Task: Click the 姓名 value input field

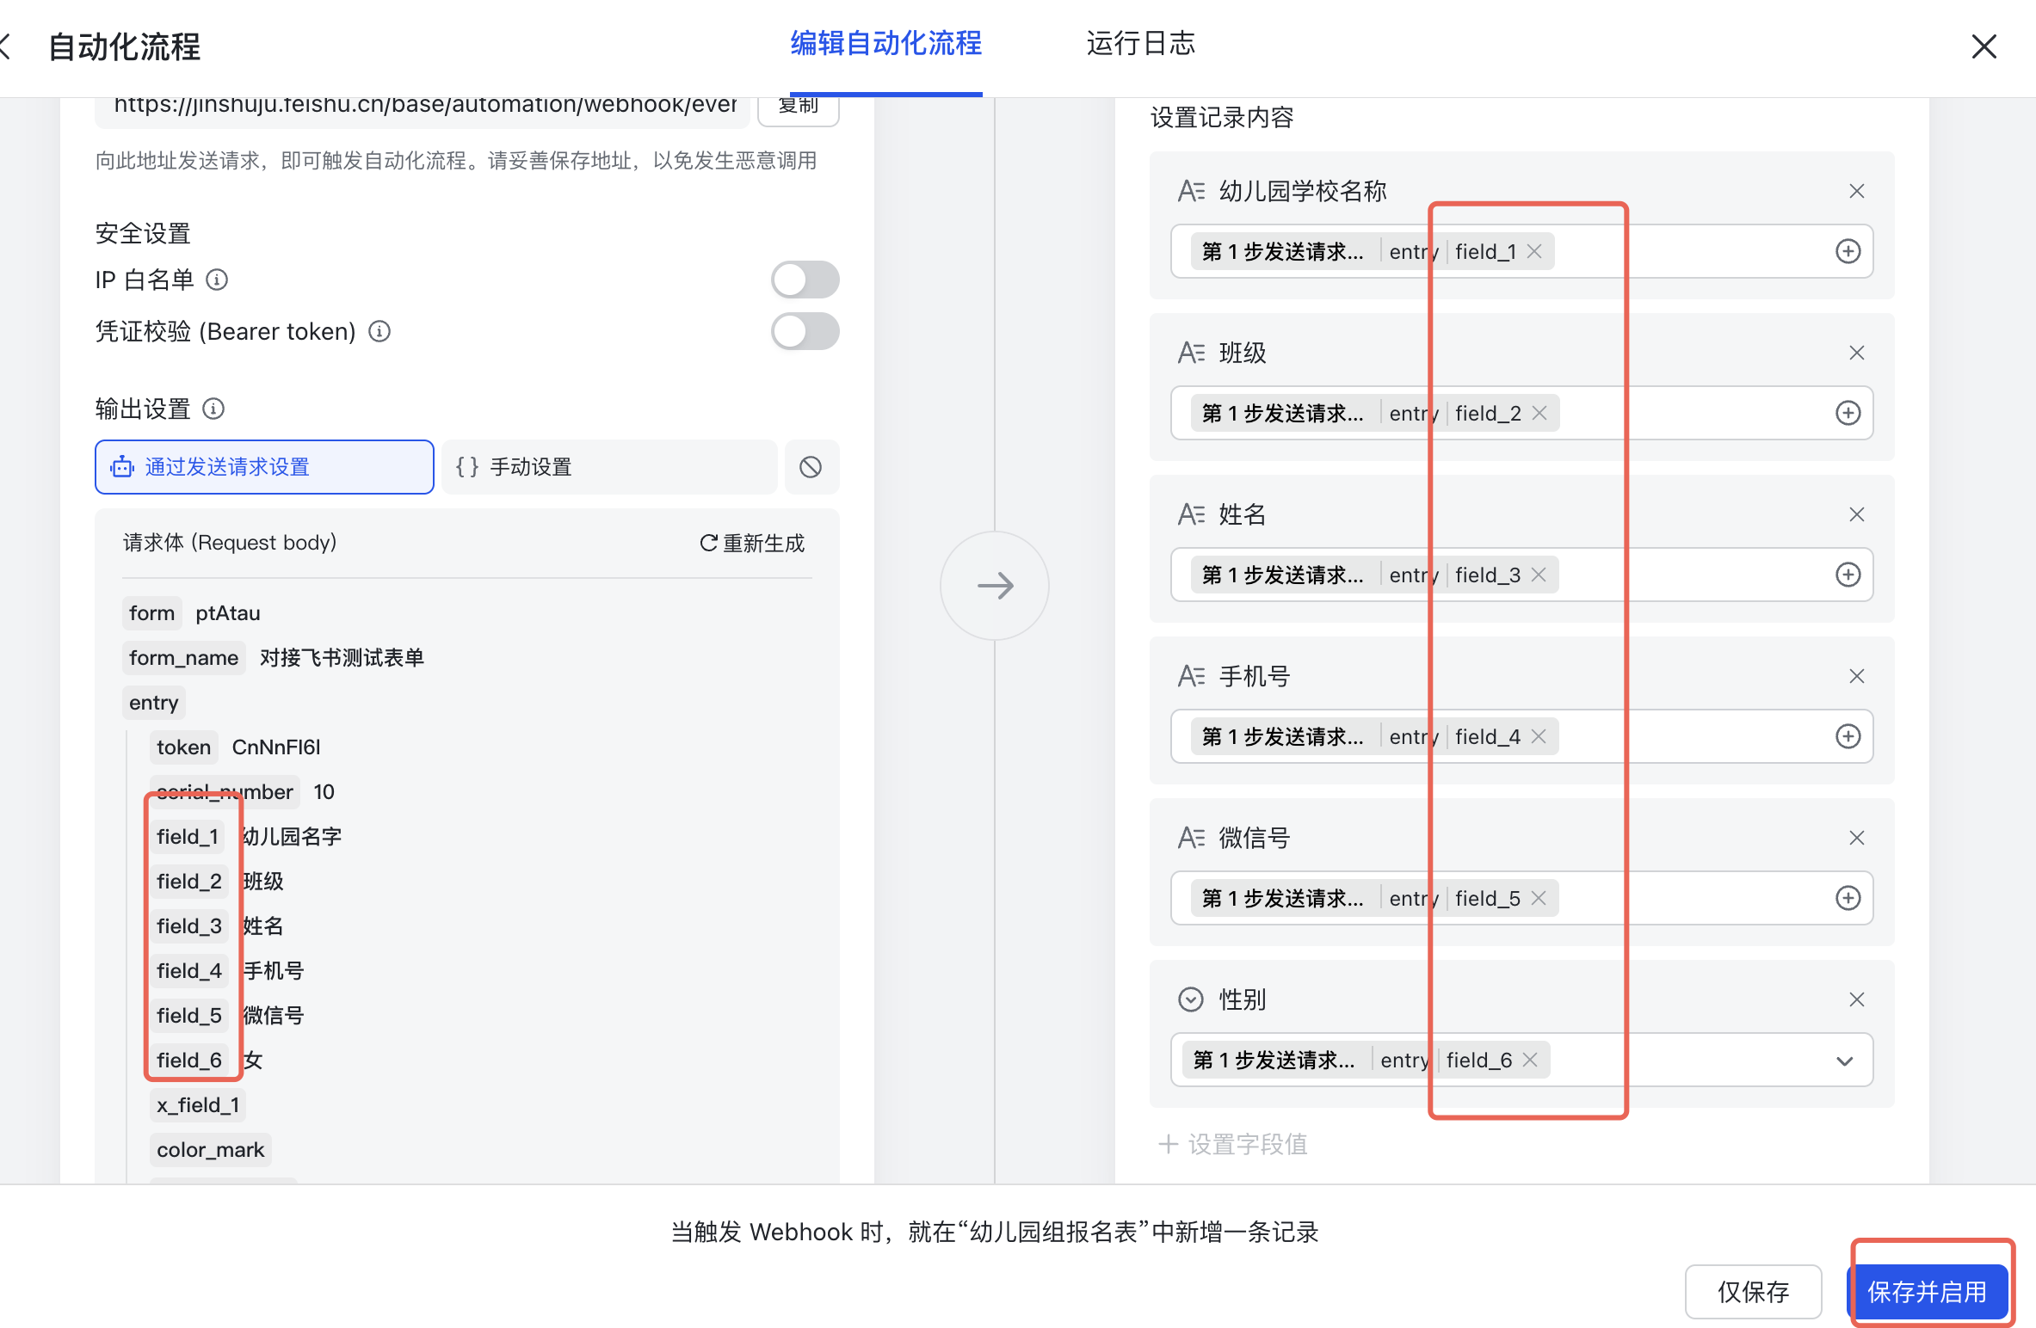Action: [x=1521, y=575]
